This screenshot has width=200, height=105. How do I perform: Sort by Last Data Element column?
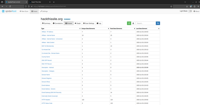[159, 28]
